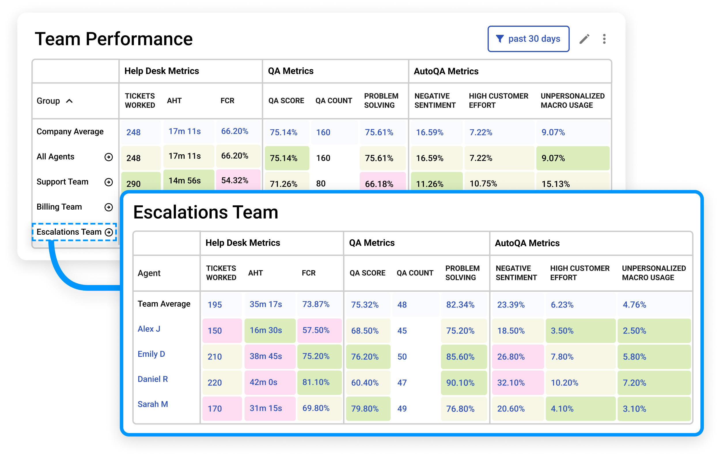Click Company Average tickets worked value 248

(134, 132)
